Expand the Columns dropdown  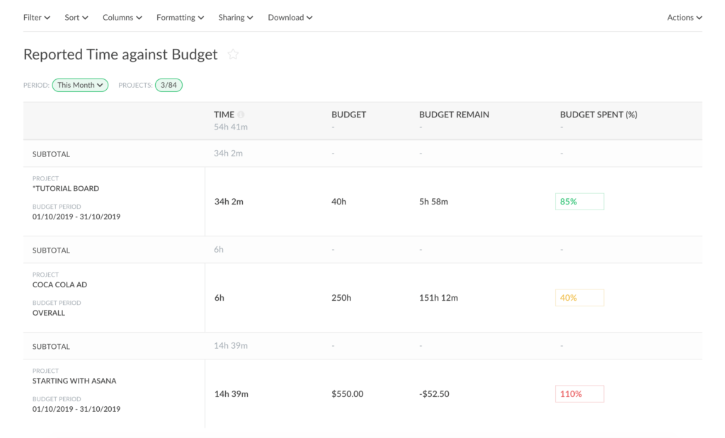click(122, 17)
